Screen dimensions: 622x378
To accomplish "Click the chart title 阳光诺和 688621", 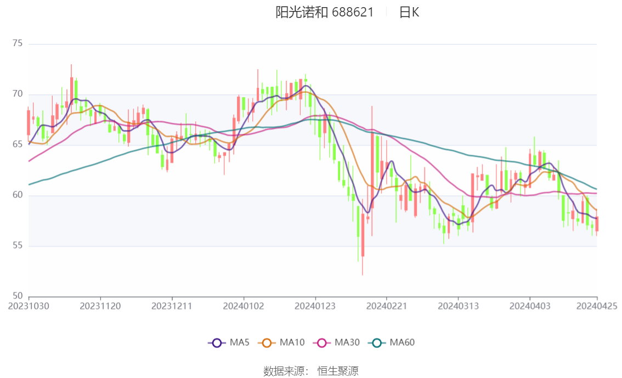I will point(325,12).
